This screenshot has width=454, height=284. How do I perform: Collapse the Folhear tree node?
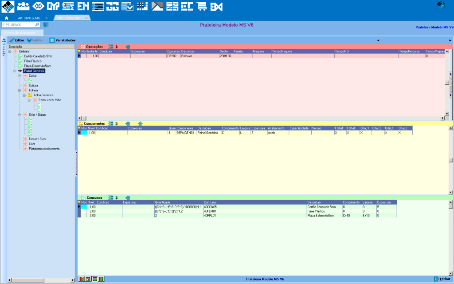coord(20,90)
